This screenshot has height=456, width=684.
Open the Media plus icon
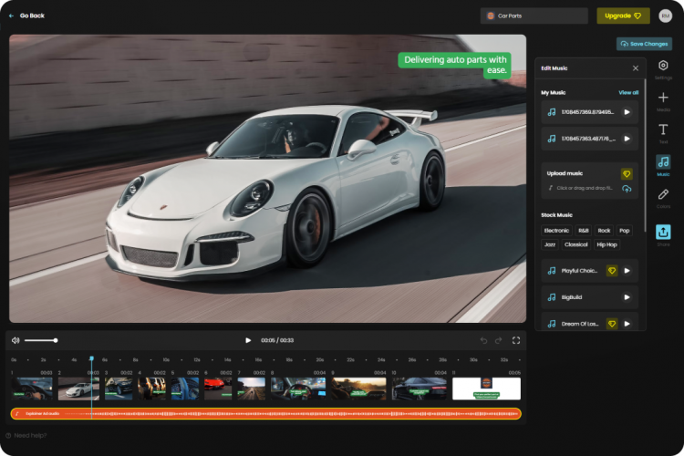(663, 98)
